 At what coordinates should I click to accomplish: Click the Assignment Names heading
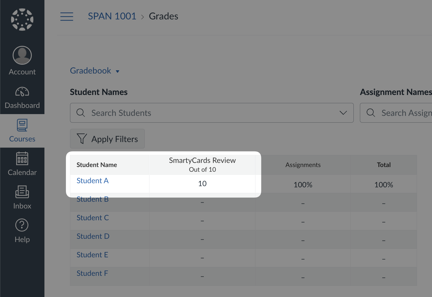pyautogui.click(x=396, y=92)
